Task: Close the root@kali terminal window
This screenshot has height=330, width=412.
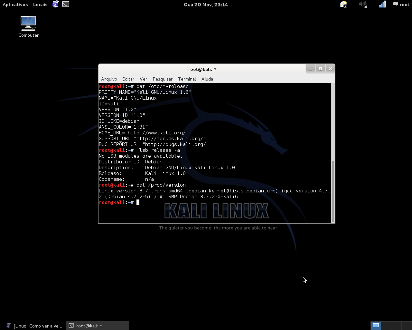Action: click(330, 69)
